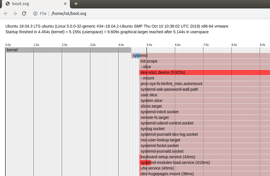Click the 0.0s time axis label
270x176 pixels.
8,45
